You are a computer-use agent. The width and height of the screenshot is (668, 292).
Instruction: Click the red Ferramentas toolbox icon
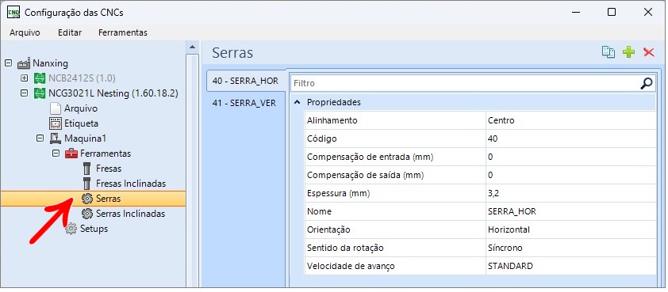coord(71,154)
